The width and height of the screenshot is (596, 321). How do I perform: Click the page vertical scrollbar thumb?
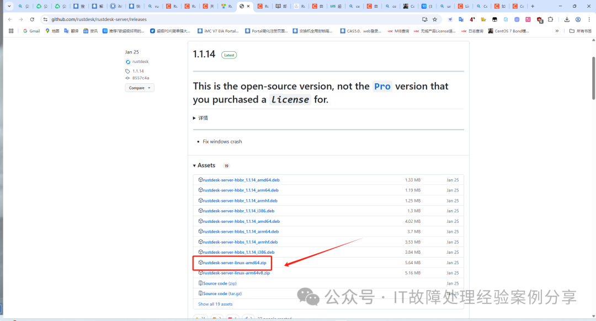tap(593, 78)
